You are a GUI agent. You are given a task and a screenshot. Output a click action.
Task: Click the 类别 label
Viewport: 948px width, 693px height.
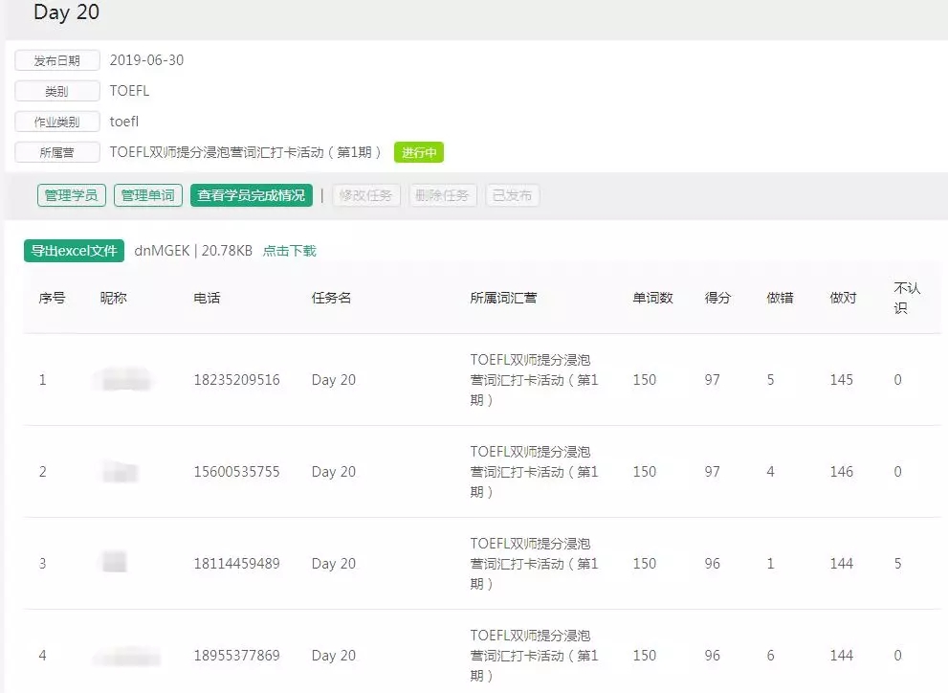(x=57, y=91)
